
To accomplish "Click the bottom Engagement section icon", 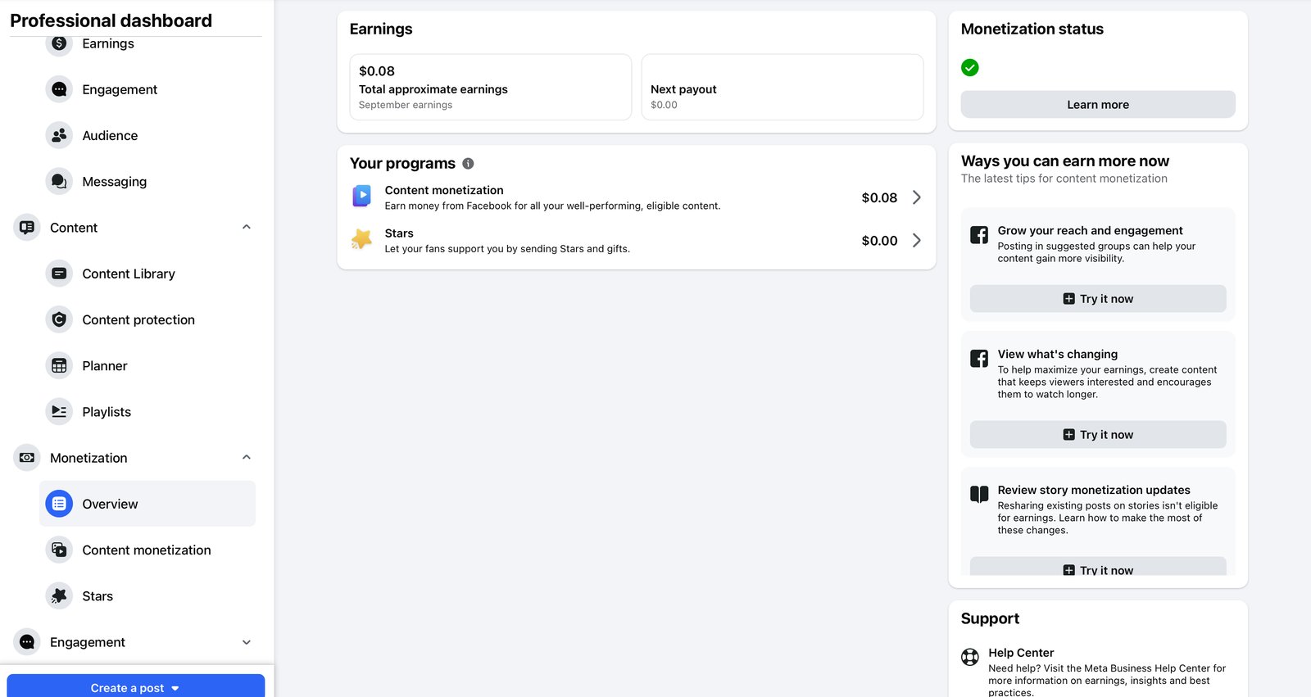I will [x=27, y=642].
